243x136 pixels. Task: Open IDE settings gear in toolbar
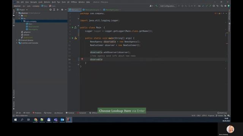(225, 6)
